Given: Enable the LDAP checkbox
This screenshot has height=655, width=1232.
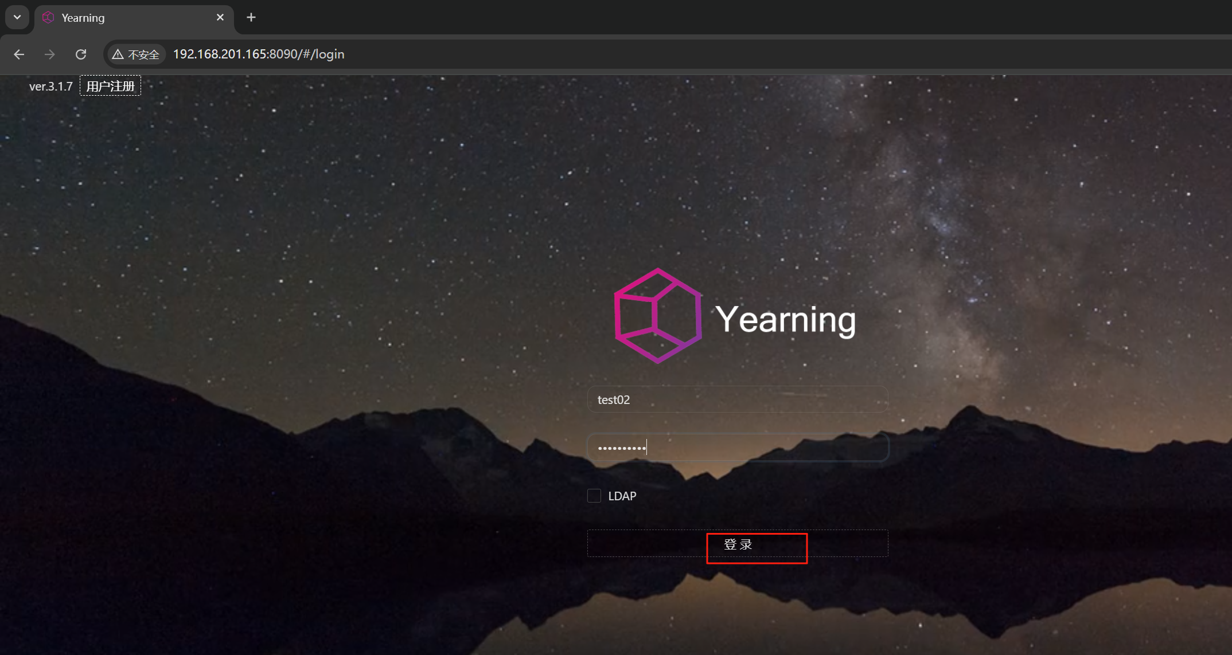Looking at the screenshot, I should click(x=594, y=496).
